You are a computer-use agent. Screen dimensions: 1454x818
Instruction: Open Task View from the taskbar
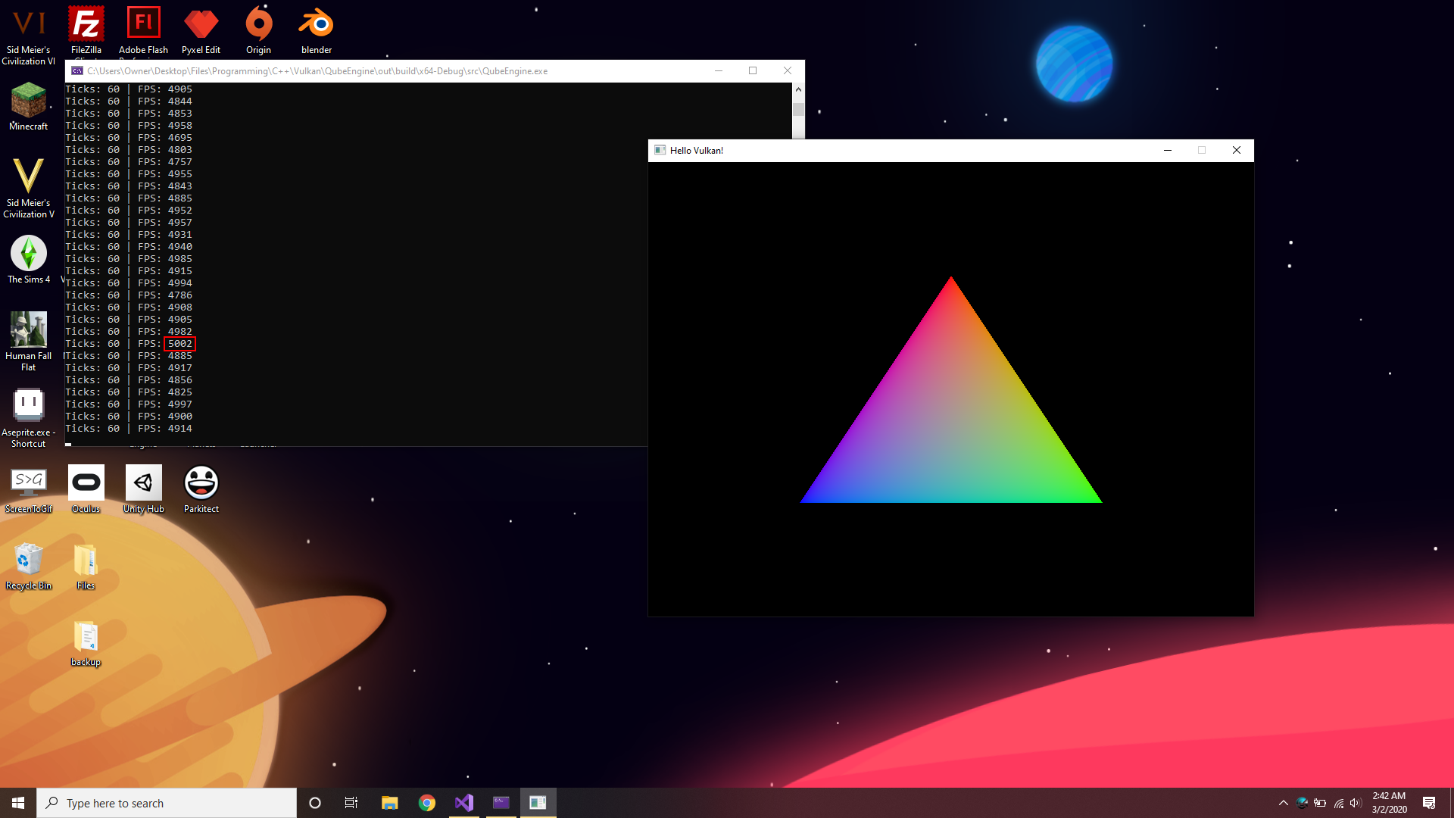pos(351,803)
